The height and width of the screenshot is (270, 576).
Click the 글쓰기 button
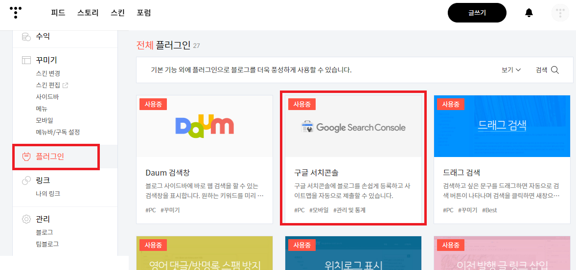[477, 13]
